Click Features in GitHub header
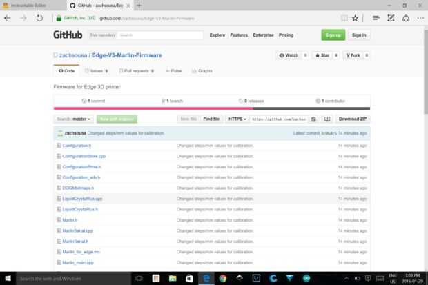428x285 pixels. tap(239, 35)
